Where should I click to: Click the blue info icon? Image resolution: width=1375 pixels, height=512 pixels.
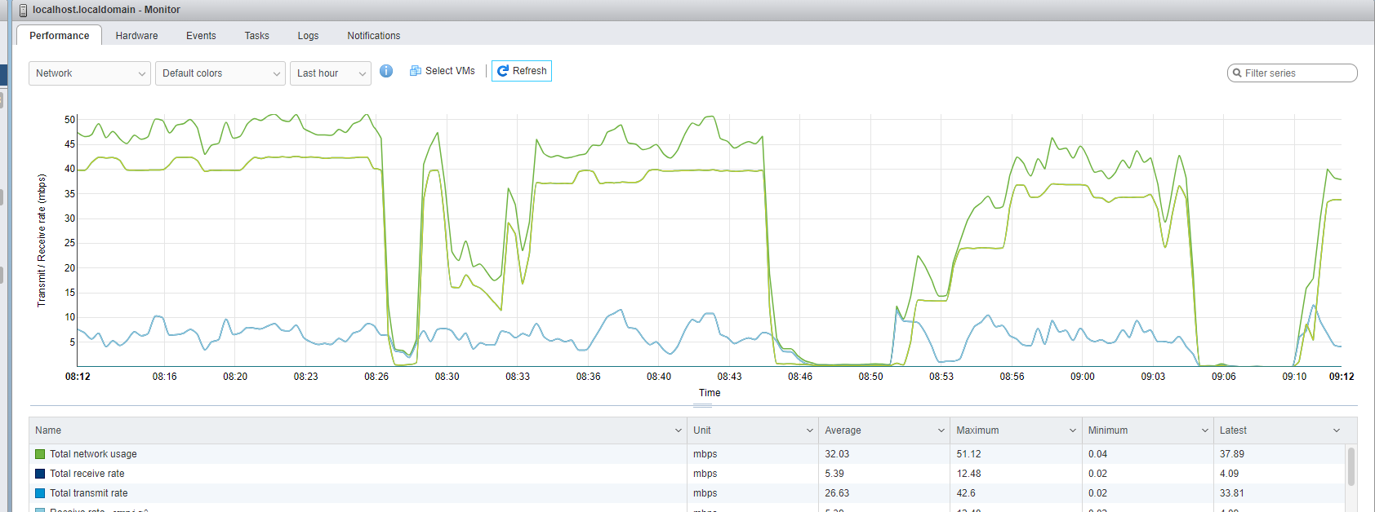(386, 71)
